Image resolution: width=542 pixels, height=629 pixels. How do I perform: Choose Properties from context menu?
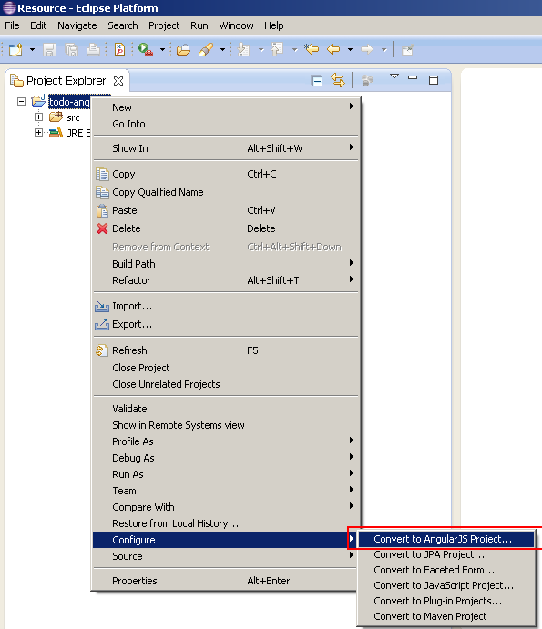(225, 581)
